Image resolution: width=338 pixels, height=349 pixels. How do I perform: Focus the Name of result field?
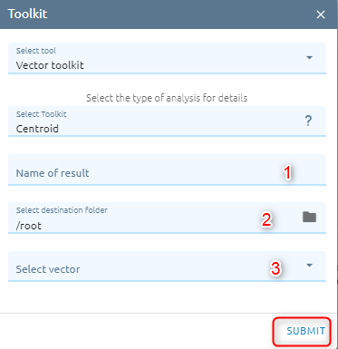coord(167,170)
